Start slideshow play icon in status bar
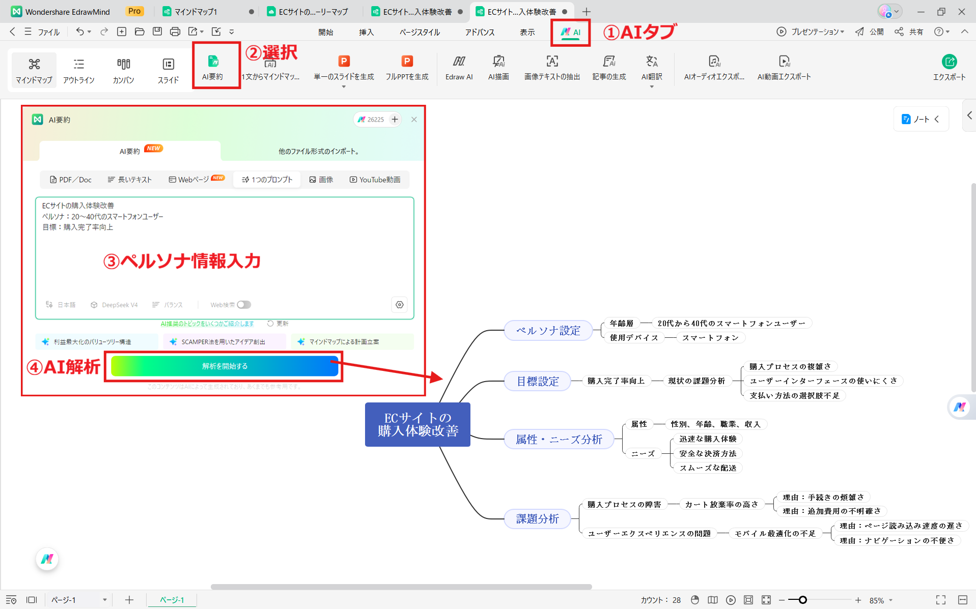This screenshot has height=609, width=976. pyautogui.click(x=731, y=600)
